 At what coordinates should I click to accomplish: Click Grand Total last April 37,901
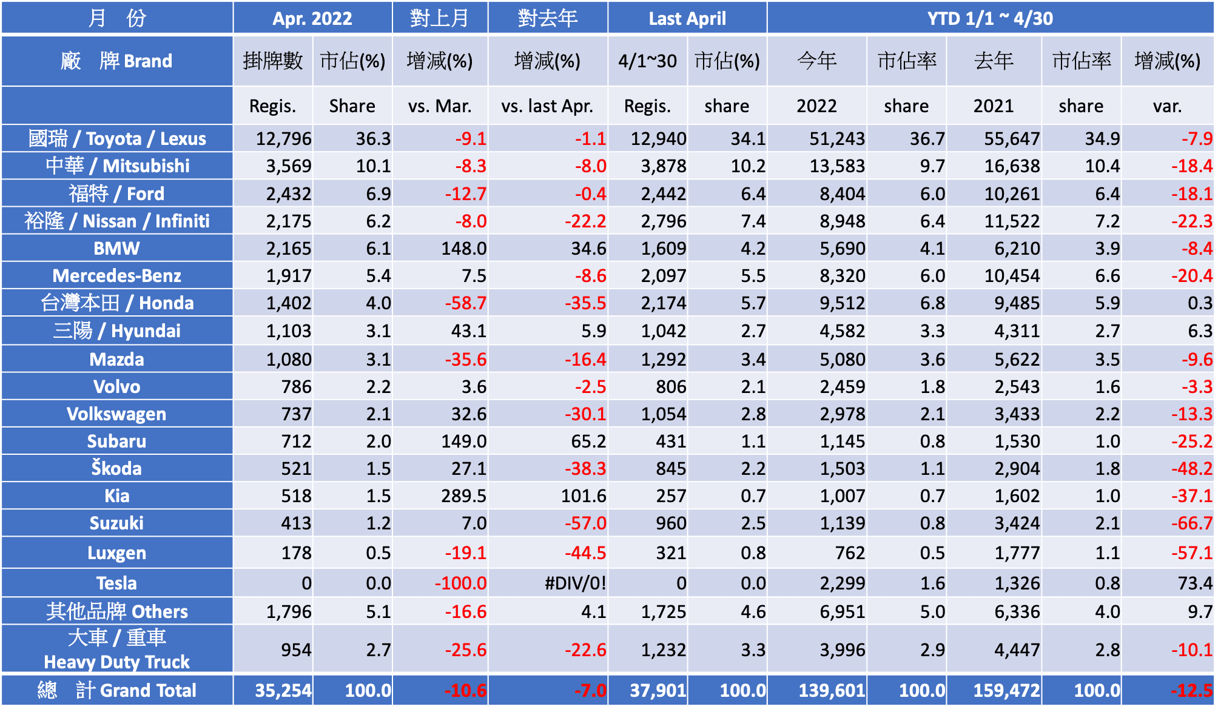[658, 691]
